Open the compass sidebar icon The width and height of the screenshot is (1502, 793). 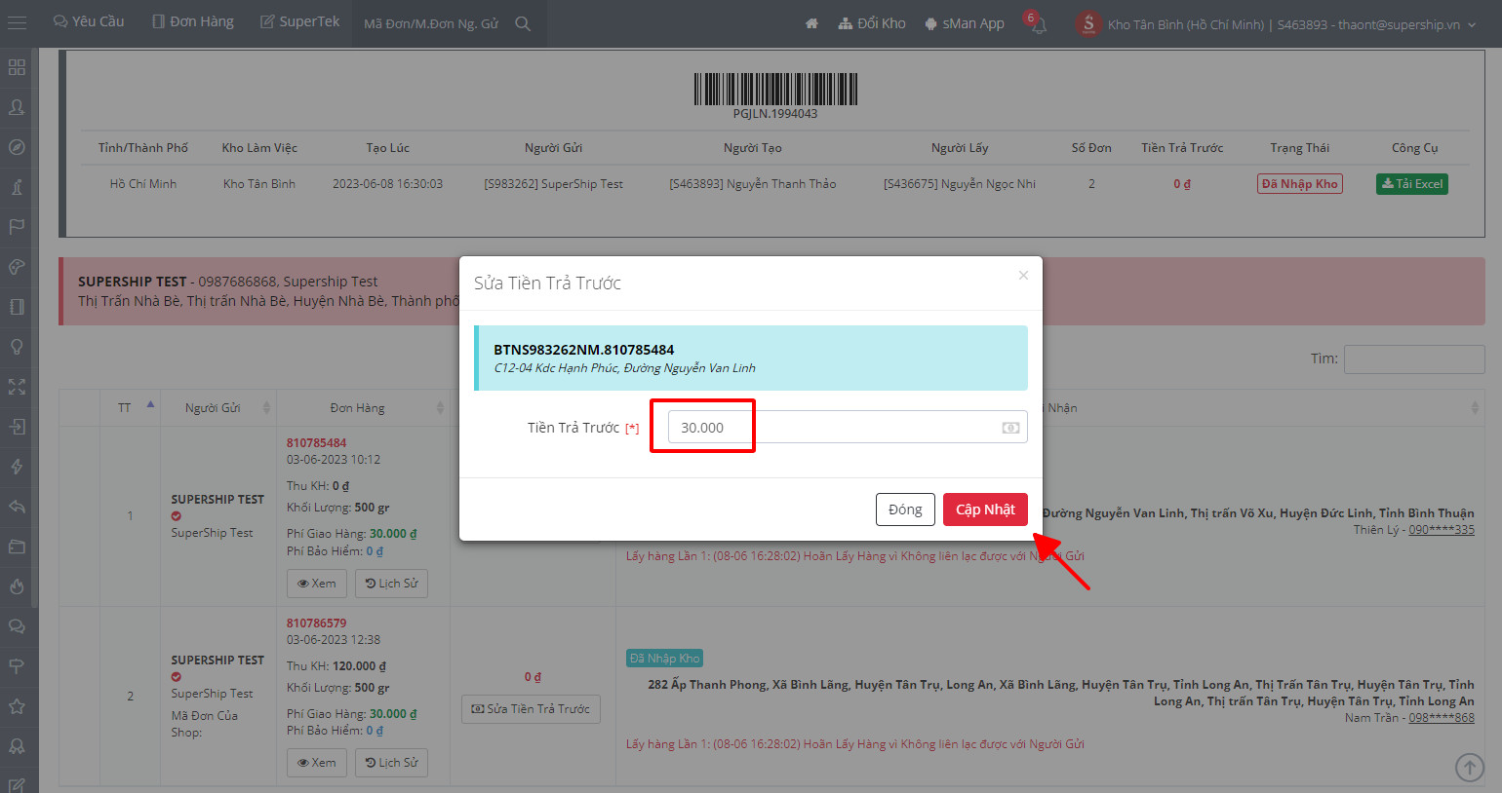coord(17,147)
